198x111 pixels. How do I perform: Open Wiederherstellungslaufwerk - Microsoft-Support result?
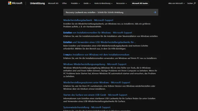click(x=88, y=20)
